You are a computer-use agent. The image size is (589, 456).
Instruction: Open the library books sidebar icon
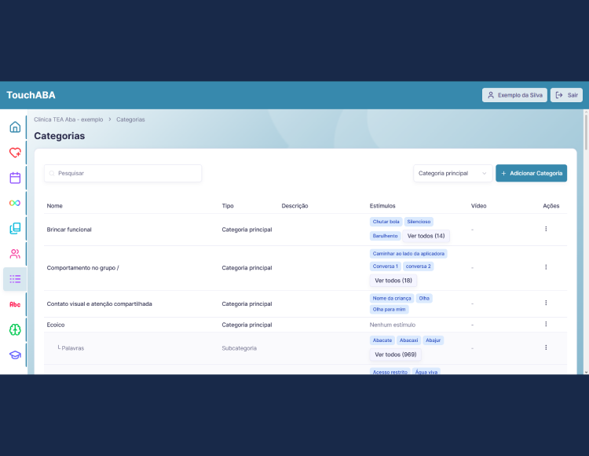coord(15,228)
